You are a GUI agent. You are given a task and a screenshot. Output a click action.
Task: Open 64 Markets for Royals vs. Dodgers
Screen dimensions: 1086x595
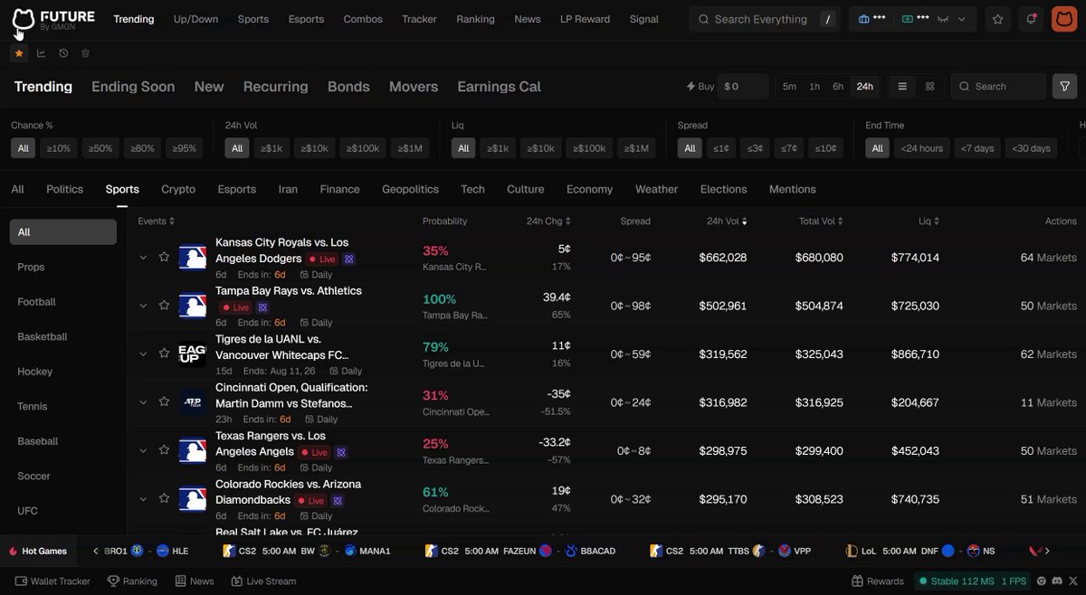pyautogui.click(x=1048, y=258)
